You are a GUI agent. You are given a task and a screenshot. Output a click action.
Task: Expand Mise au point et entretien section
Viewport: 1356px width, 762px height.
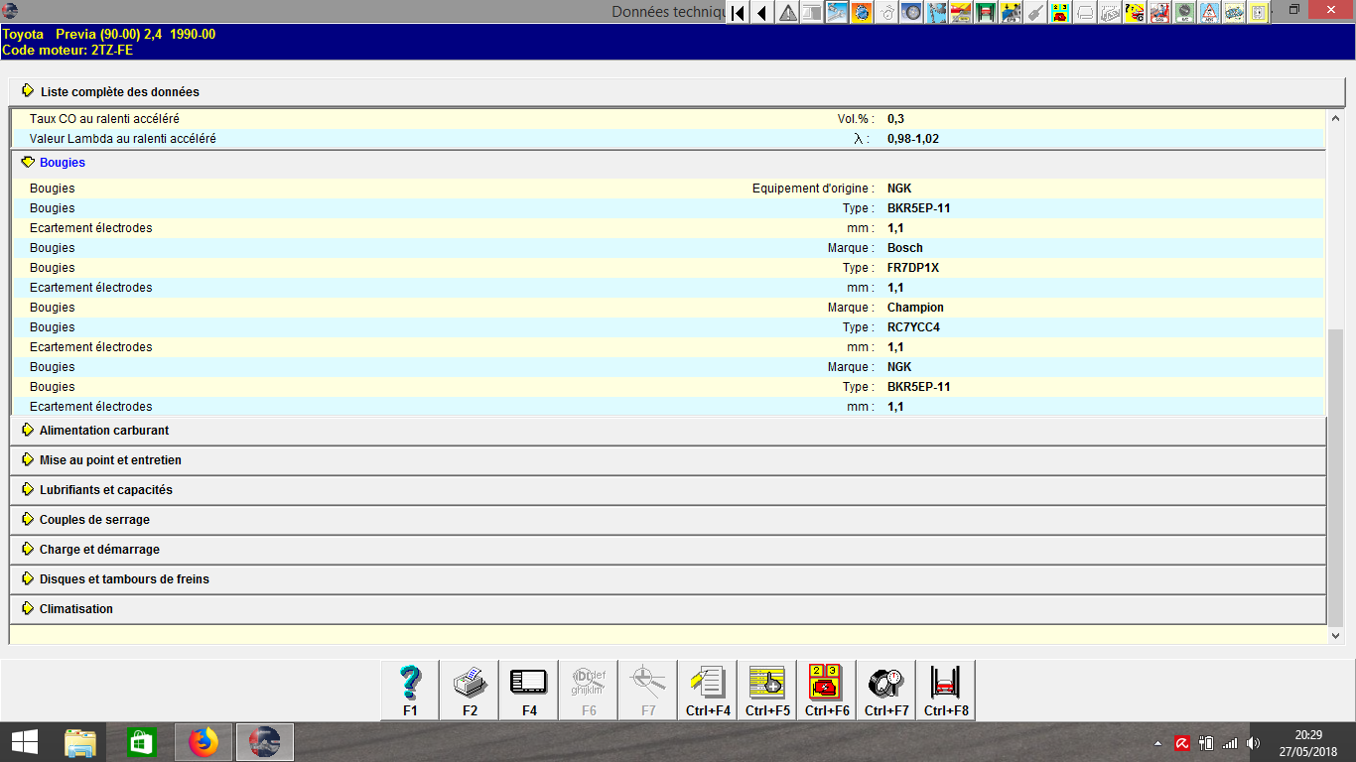[x=667, y=460]
